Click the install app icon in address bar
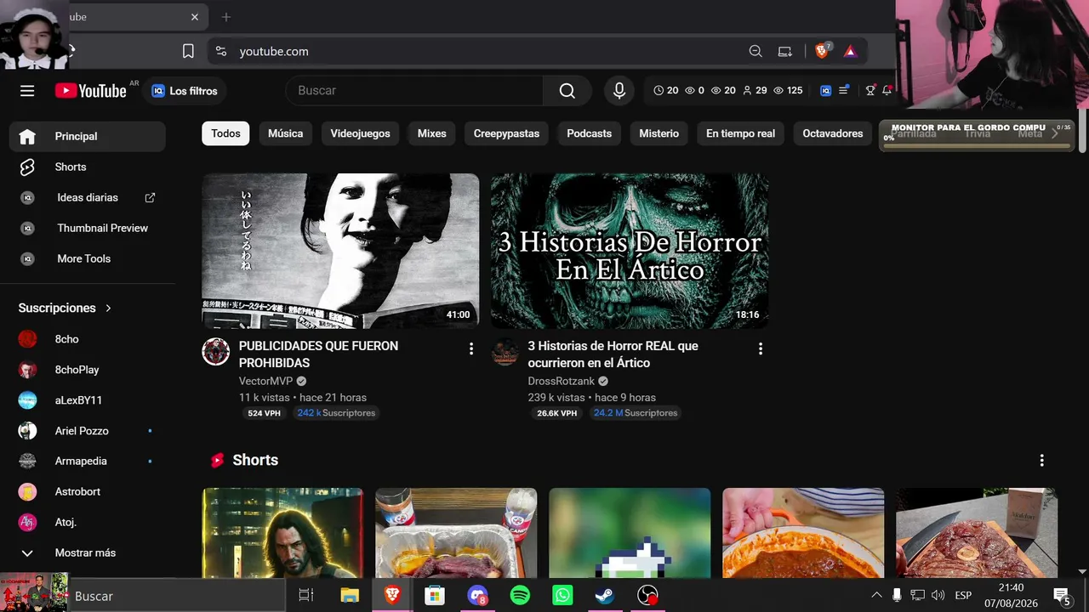Image resolution: width=1089 pixels, height=612 pixels. tap(785, 51)
